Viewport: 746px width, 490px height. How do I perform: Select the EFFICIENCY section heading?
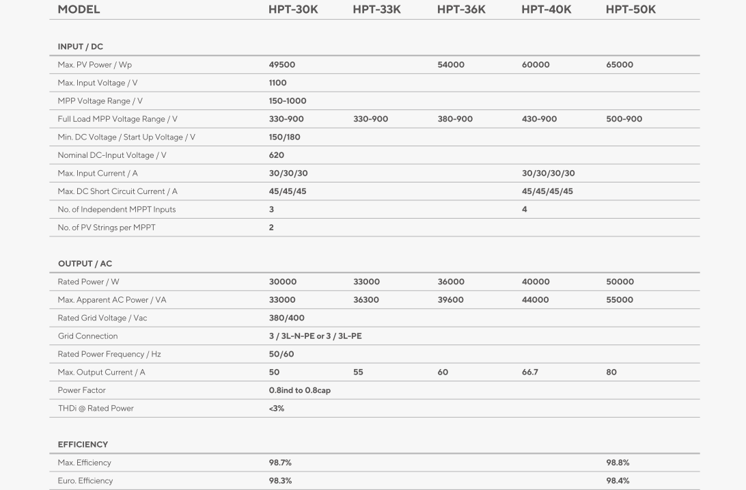pyautogui.click(x=83, y=444)
